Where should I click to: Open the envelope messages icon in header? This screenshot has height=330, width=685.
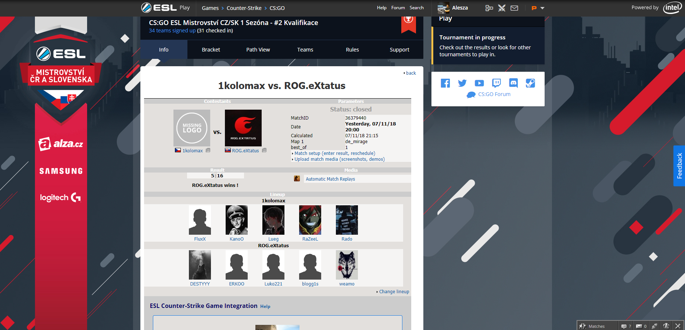coord(514,8)
